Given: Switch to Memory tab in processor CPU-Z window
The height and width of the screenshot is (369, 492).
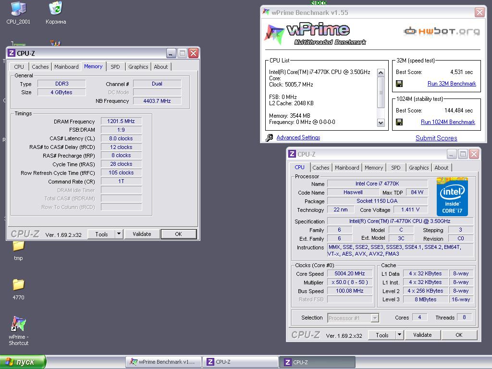Looking at the screenshot, I should [374, 168].
